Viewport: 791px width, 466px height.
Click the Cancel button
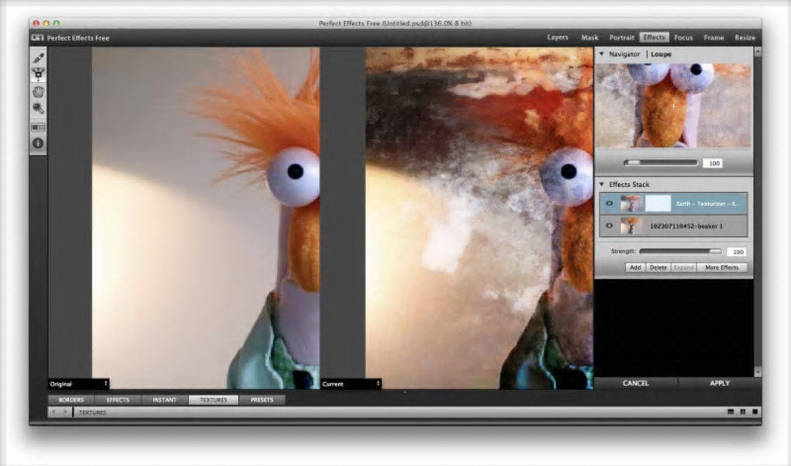pos(636,383)
